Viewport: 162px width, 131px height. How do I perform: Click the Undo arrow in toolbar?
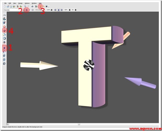pyautogui.click(x=25, y=6)
